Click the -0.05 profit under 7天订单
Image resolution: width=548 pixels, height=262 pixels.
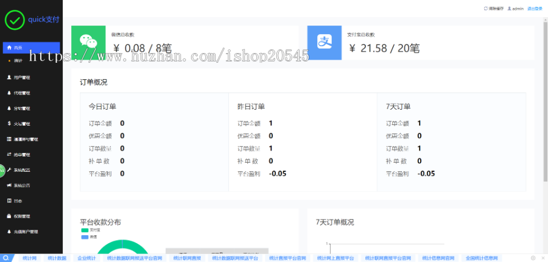[x=426, y=174]
